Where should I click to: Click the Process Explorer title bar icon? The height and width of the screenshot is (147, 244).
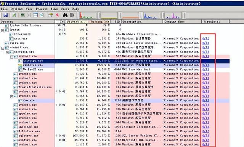click(x=2, y=3)
